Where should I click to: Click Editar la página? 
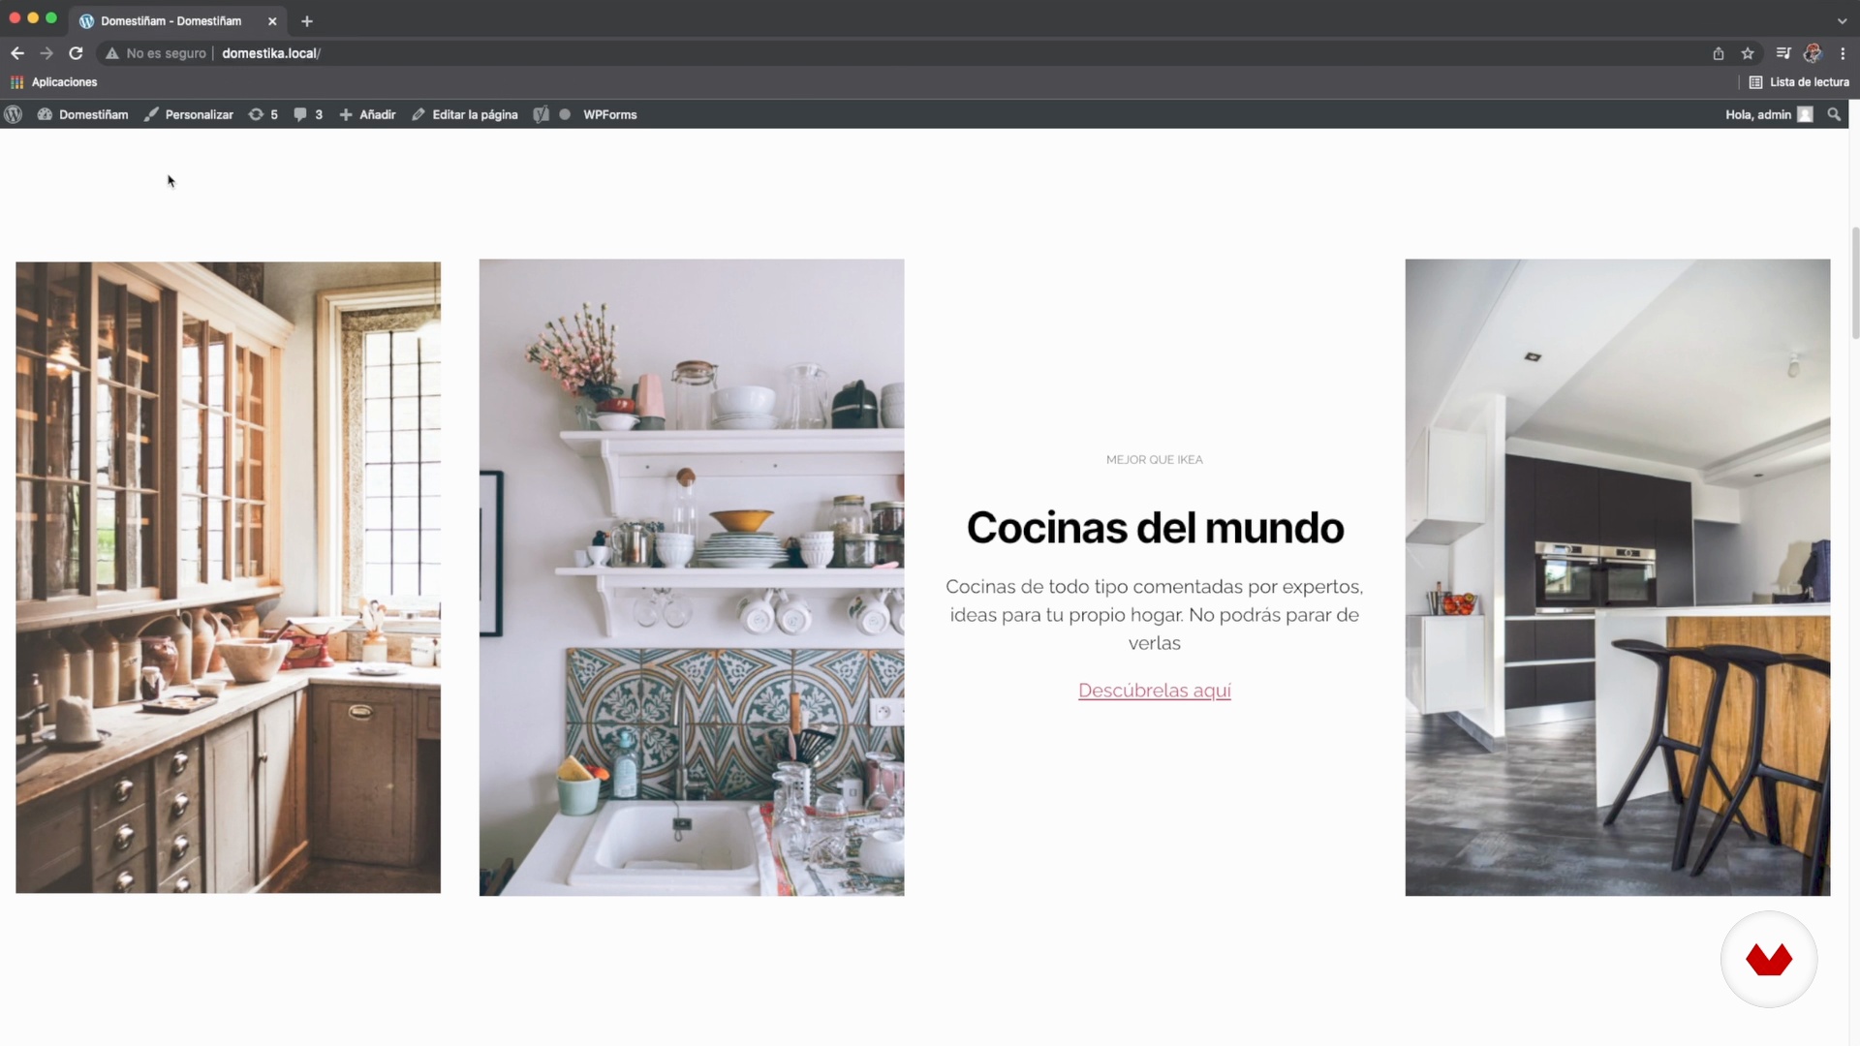tap(465, 114)
